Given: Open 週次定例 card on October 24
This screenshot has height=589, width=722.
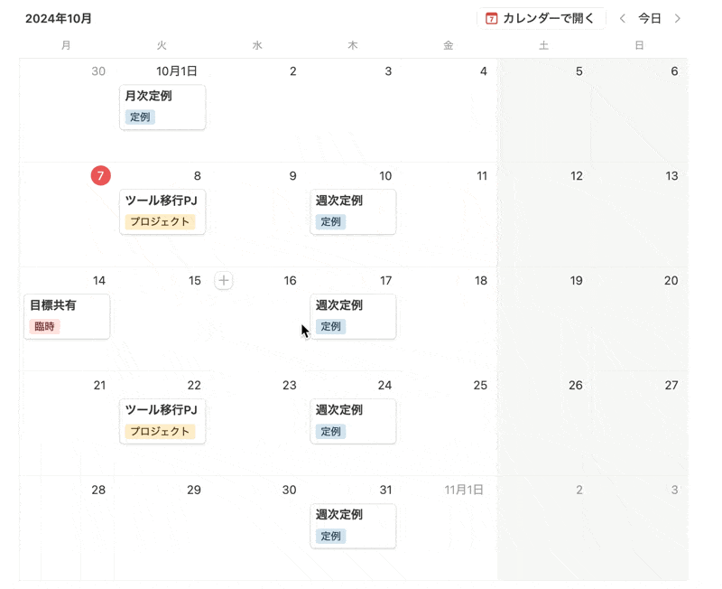Looking at the screenshot, I should [353, 421].
